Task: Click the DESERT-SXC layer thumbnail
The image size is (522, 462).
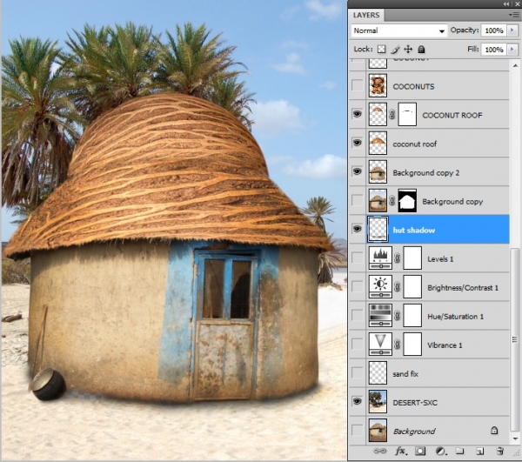Action: [x=378, y=401]
